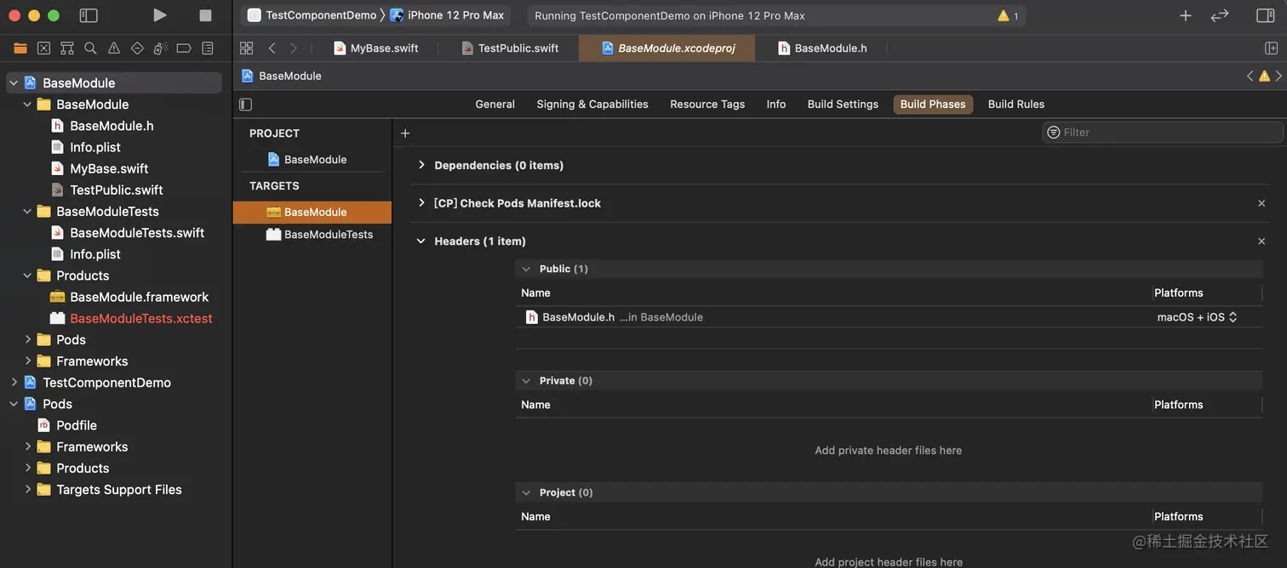Jump to the previous issue arrow

click(1250, 76)
